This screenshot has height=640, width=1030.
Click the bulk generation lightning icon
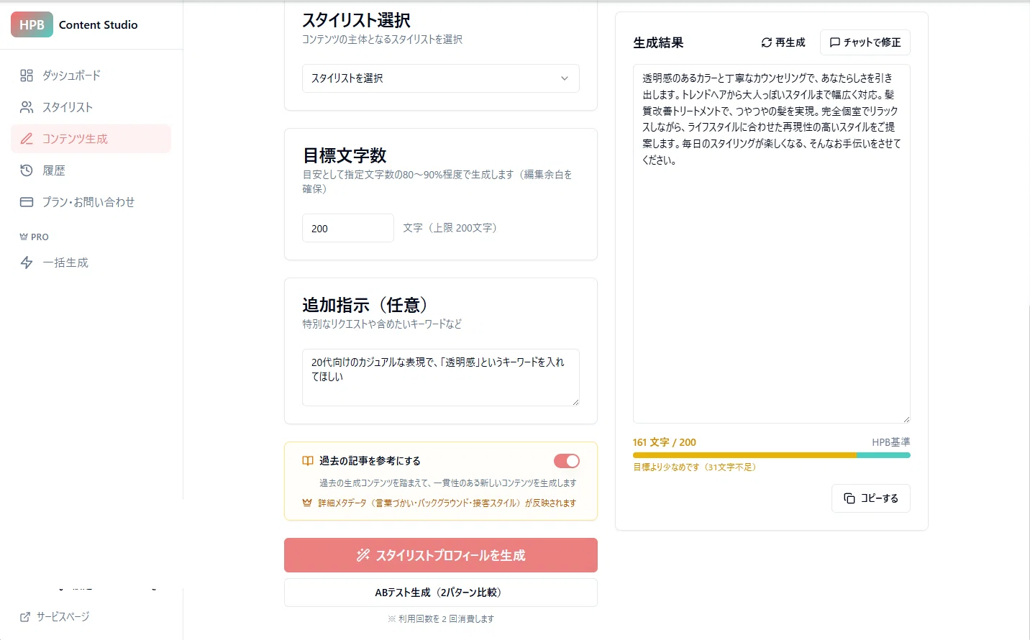pyautogui.click(x=27, y=262)
